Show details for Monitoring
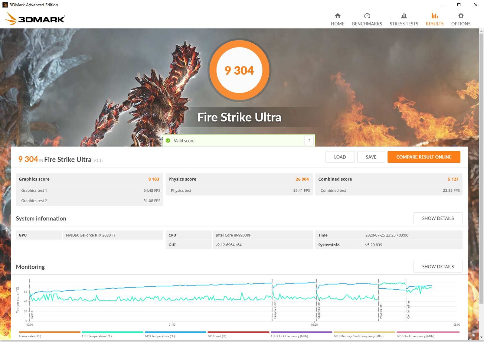This screenshot has height=342, width=484. (438, 267)
